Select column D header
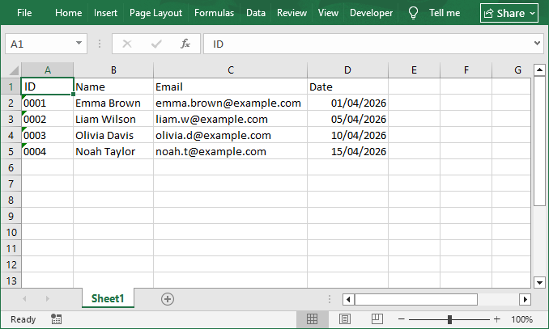 point(347,70)
